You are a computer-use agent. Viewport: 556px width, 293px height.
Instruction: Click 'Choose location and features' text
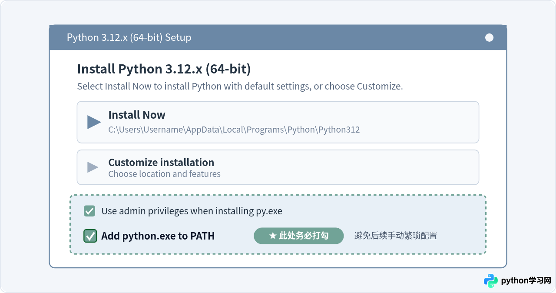click(164, 174)
